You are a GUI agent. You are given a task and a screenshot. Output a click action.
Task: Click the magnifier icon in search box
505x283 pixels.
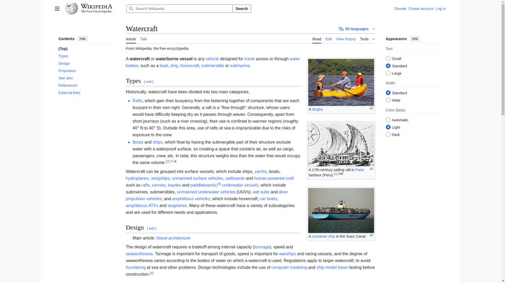tap(131, 9)
